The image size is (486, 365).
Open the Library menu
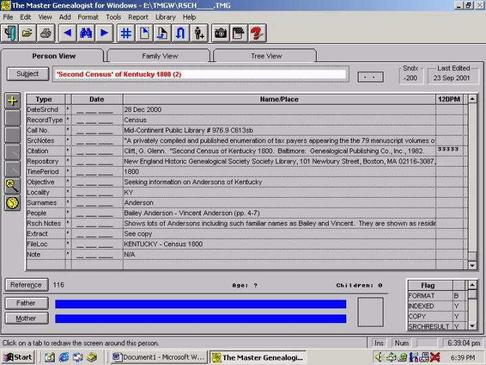click(x=165, y=17)
